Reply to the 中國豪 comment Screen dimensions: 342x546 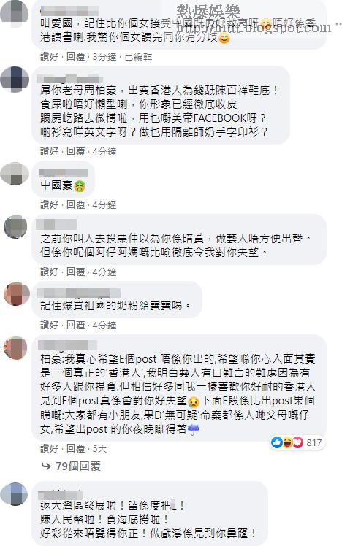(x=76, y=204)
